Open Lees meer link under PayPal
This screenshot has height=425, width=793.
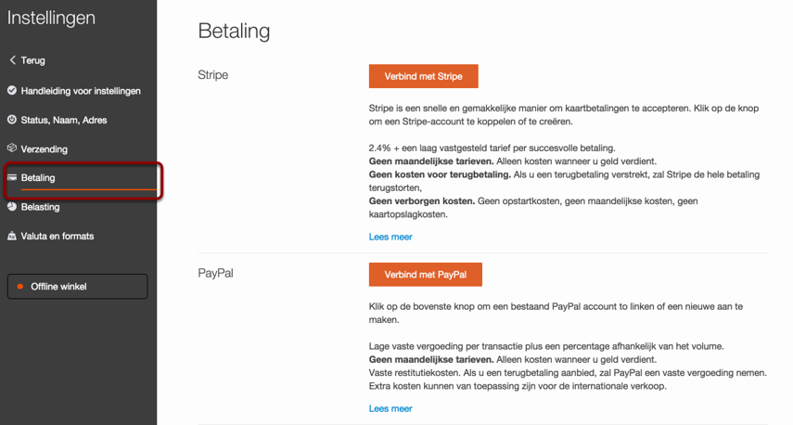[390, 408]
